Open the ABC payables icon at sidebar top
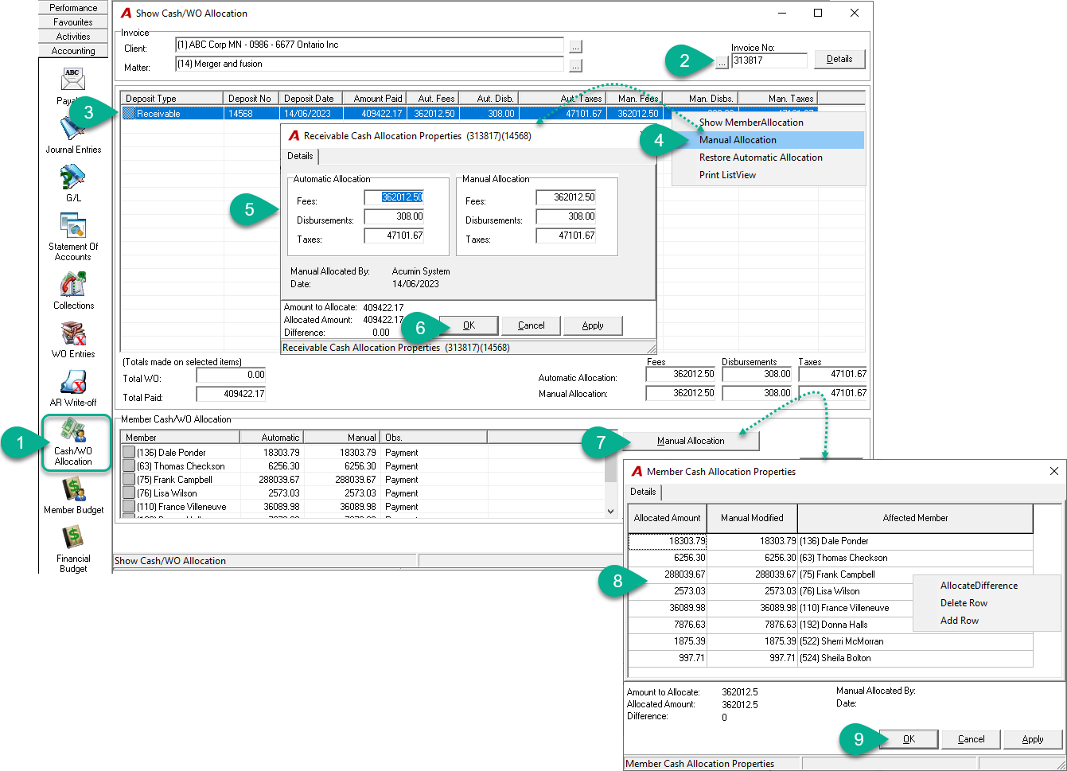Image resolution: width=1067 pixels, height=771 pixels. [x=73, y=80]
